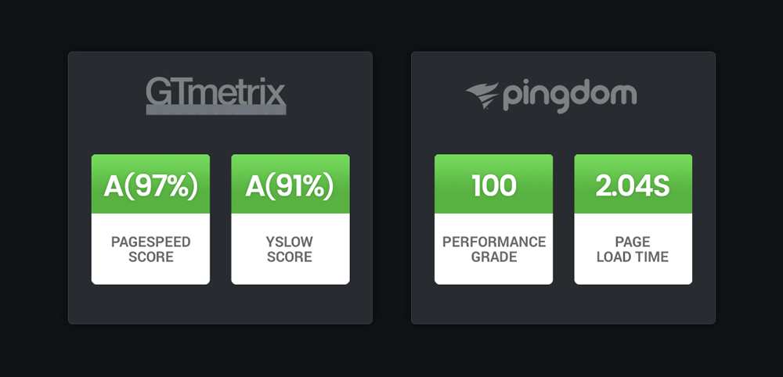Screen dimensions: 783x377
Task: Click the GTmetrix logo
Action: click(216, 95)
